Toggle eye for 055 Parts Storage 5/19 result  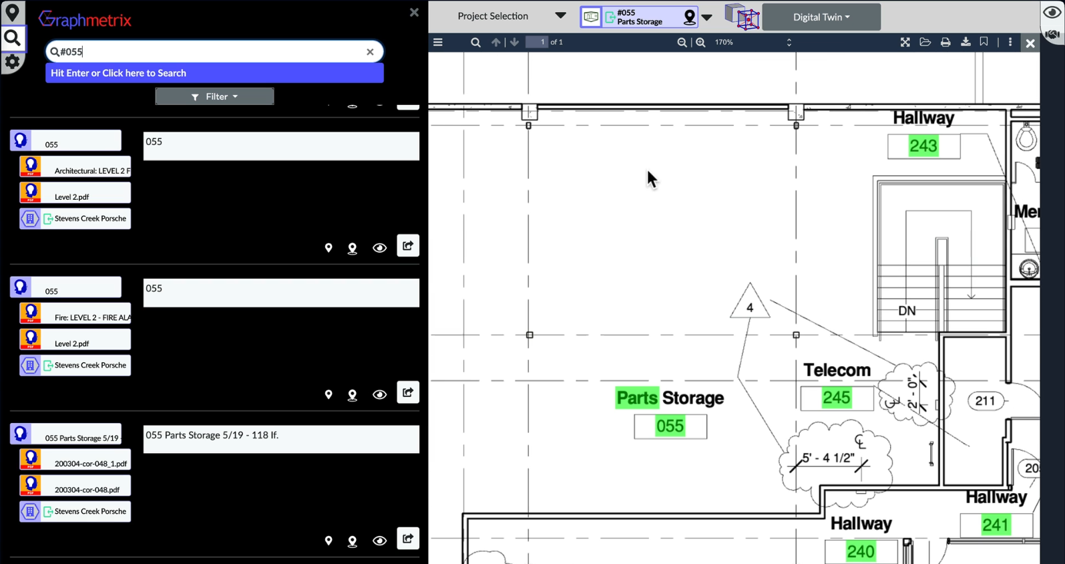coord(379,541)
